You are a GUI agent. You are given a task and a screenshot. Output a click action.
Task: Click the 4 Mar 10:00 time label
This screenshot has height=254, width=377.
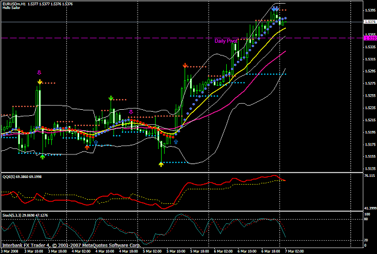104,252
